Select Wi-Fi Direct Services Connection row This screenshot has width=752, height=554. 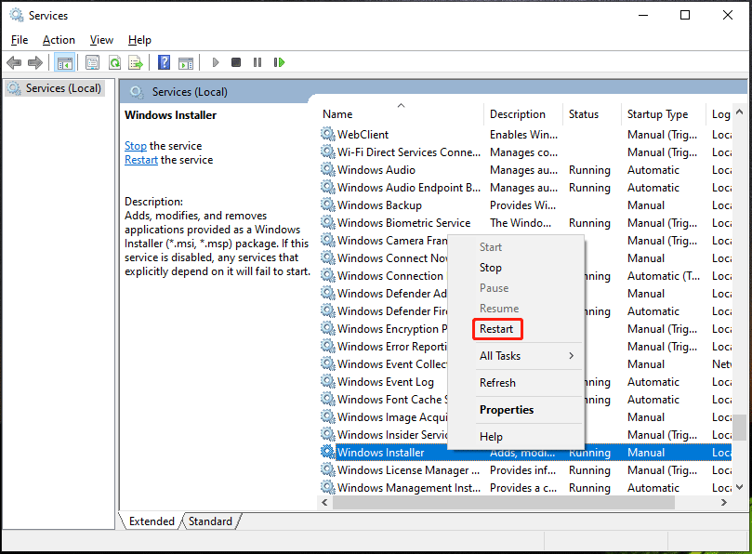point(525,152)
